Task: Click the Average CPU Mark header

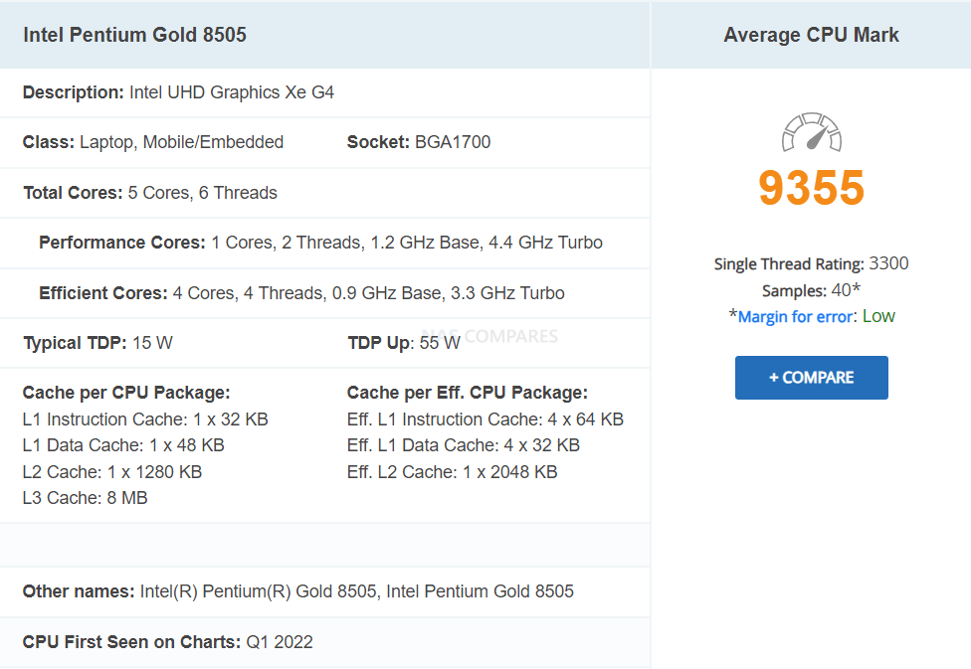Action: 811,35
